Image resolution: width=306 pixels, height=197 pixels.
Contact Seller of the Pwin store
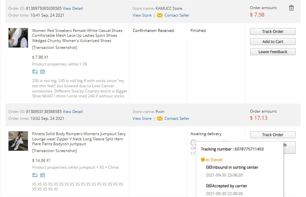(x=177, y=119)
